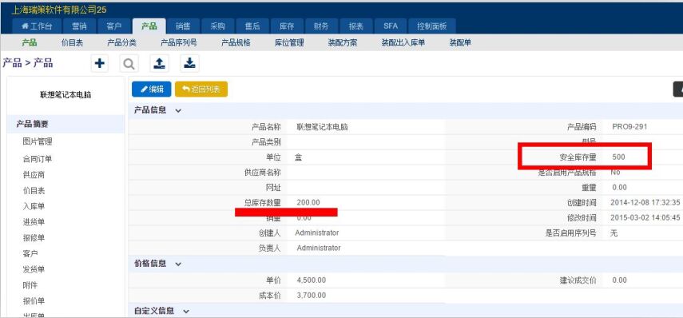Viewport: 683px width, 318px height.
Task: Switch to the 营销 tab
Action: pyautogui.click(x=79, y=26)
